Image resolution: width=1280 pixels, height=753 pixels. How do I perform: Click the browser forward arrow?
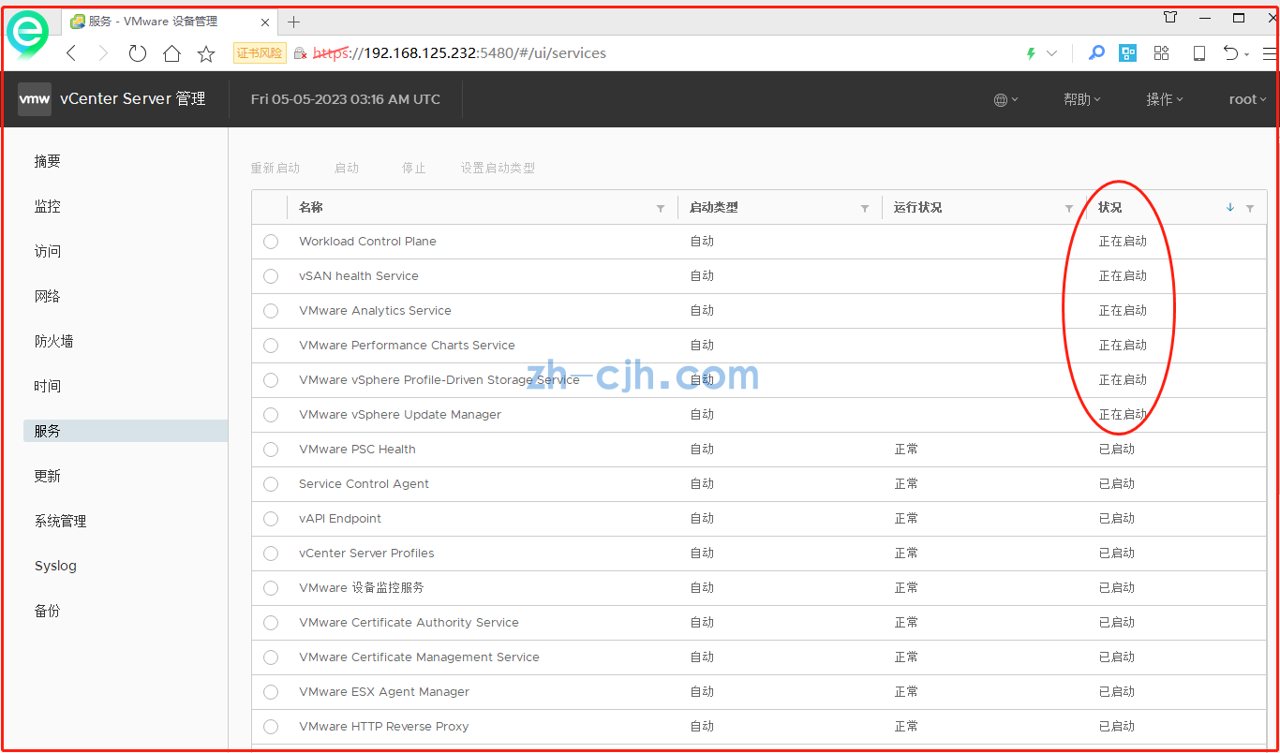coord(103,53)
